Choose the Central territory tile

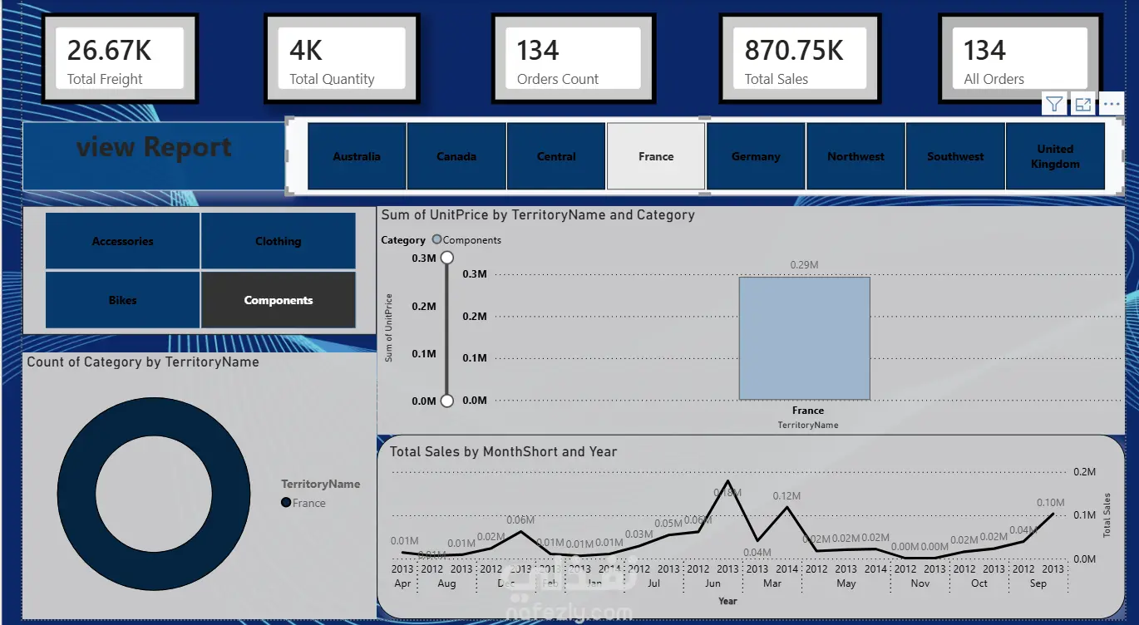pyautogui.click(x=556, y=156)
